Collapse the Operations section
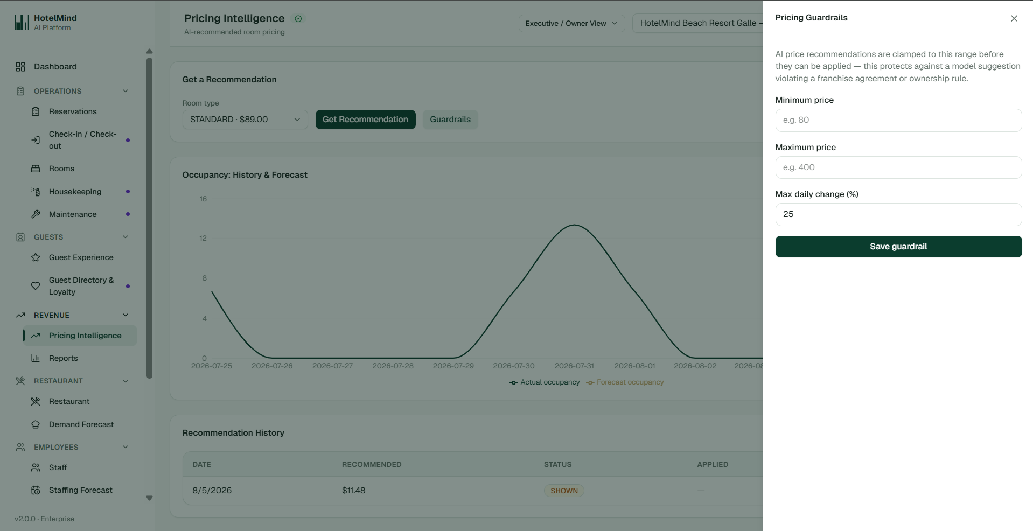1033x531 pixels. coord(125,91)
